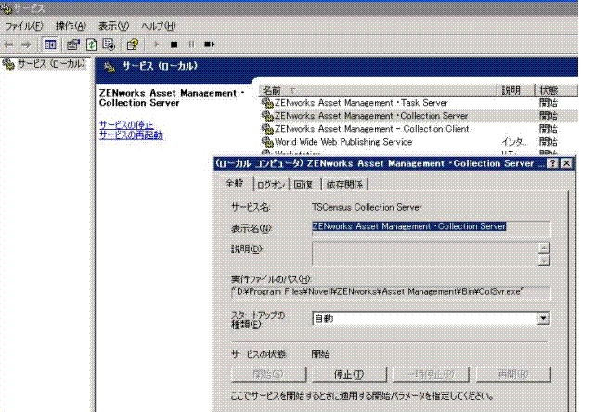594x412 pixels.
Task: Open the 操作(A) menu
Action: [x=71, y=26]
